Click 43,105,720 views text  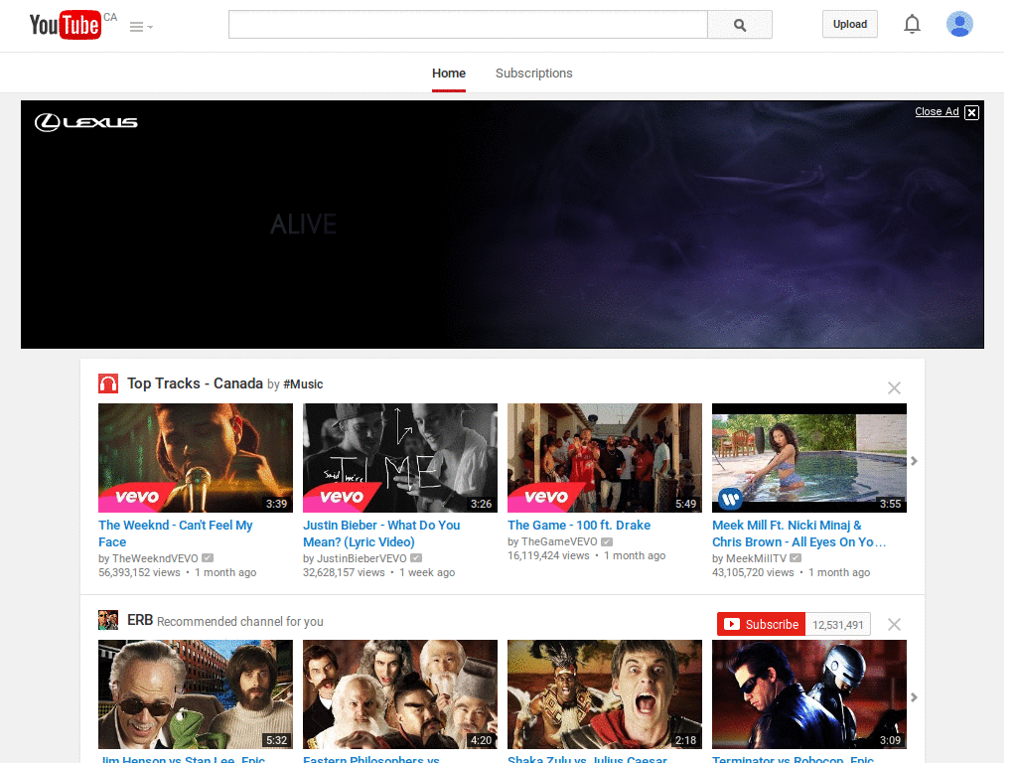pos(753,572)
